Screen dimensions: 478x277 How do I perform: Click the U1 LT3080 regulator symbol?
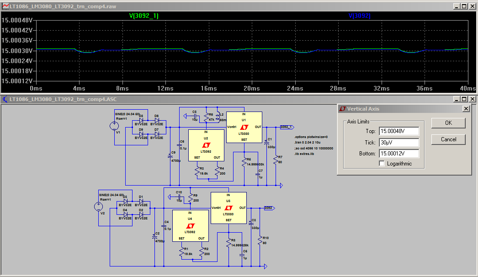[x=244, y=127]
